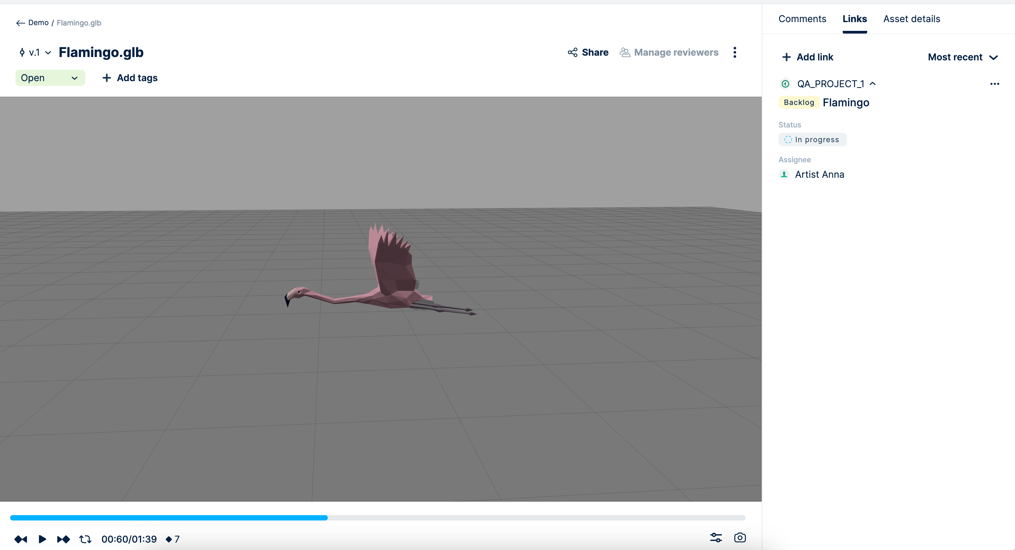The height and width of the screenshot is (550, 1015).
Task: Jump to the previous keyframe
Action: (20, 539)
